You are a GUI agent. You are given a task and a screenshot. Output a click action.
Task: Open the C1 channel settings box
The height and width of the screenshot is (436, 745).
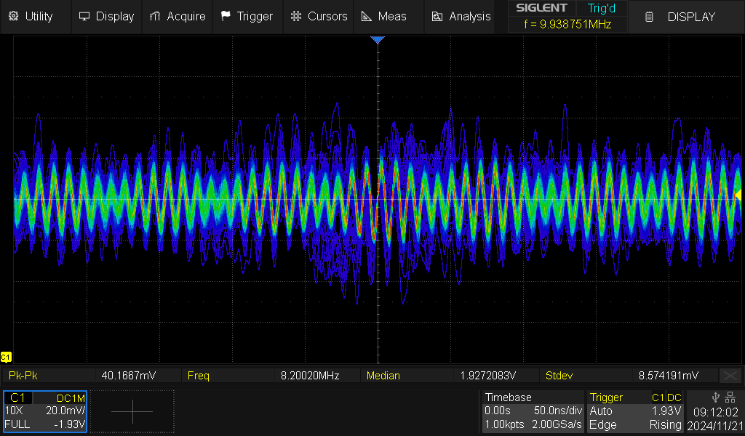click(x=45, y=411)
